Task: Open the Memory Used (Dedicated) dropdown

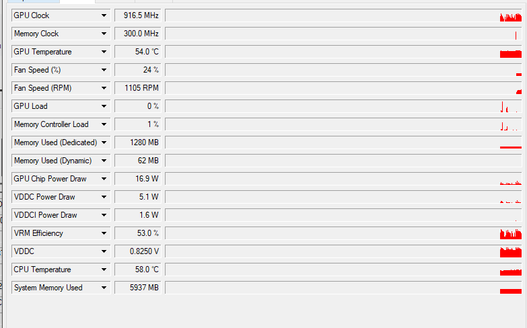Action: 104,142
